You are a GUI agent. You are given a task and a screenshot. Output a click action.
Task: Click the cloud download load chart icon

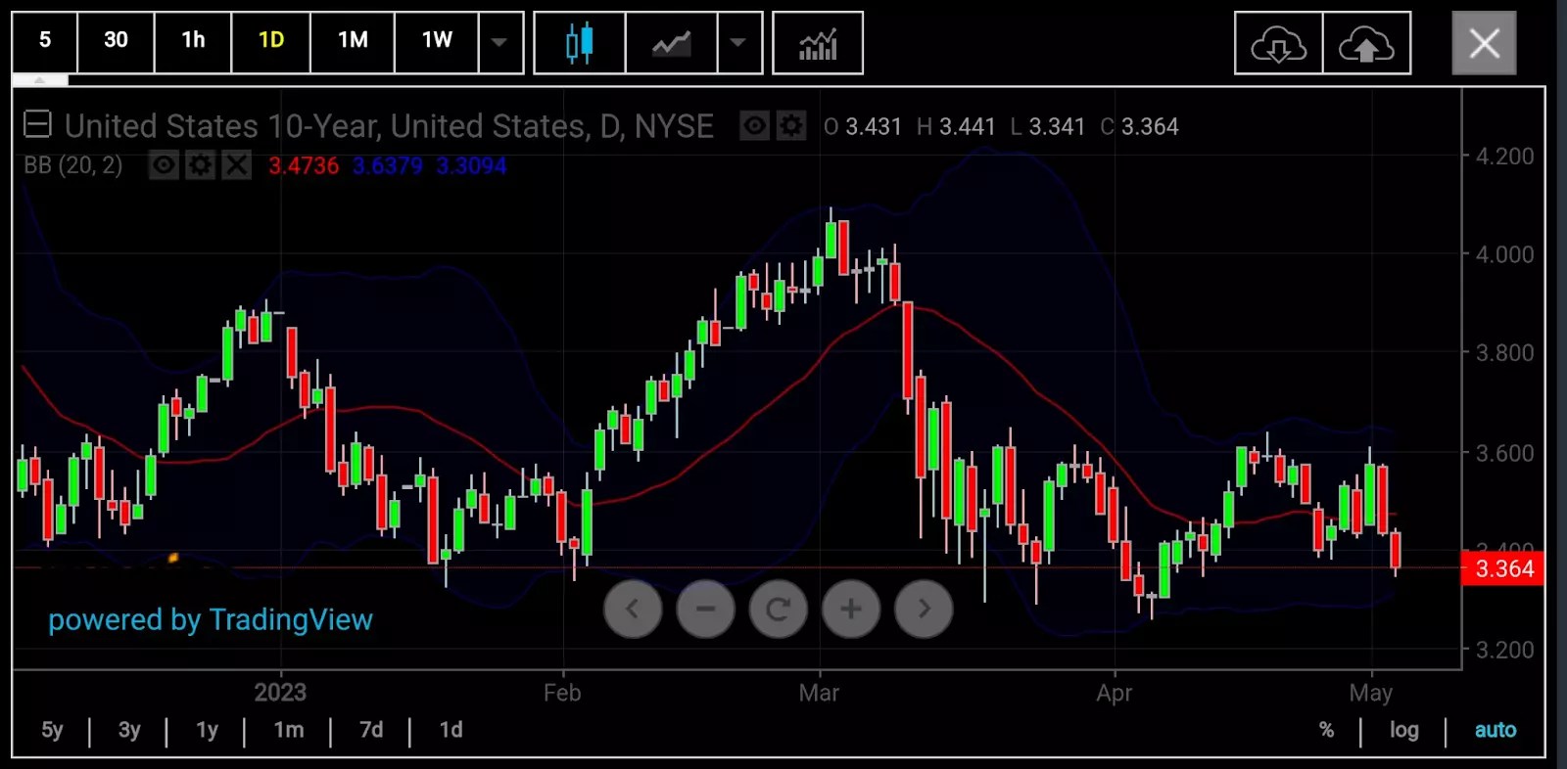pyautogui.click(x=1279, y=43)
